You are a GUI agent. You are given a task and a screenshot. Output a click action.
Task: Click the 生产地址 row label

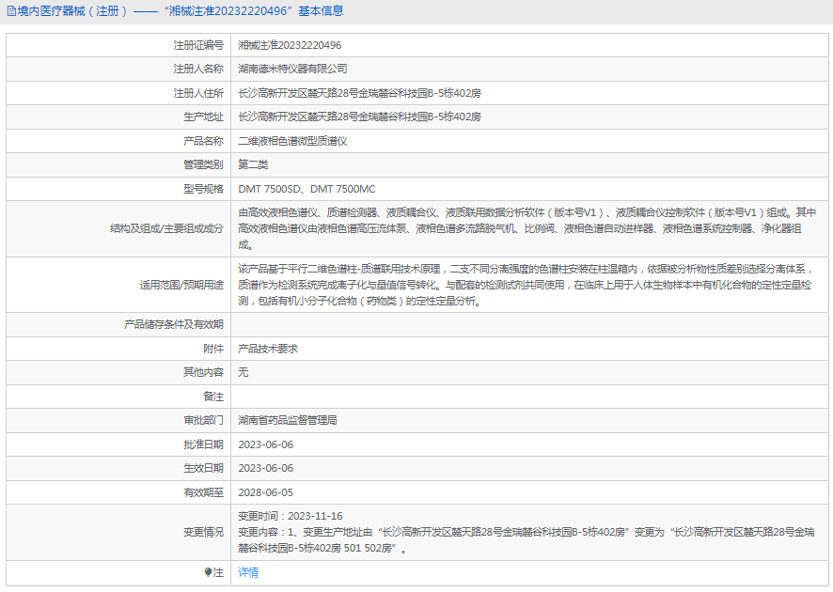pyautogui.click(x=203, y=117)
